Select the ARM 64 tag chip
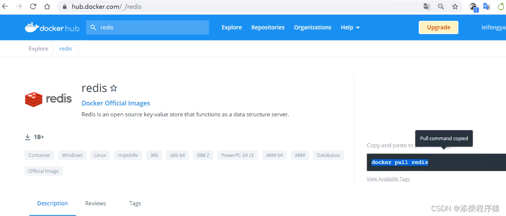The image size is (506, 216). click(274, 155)
